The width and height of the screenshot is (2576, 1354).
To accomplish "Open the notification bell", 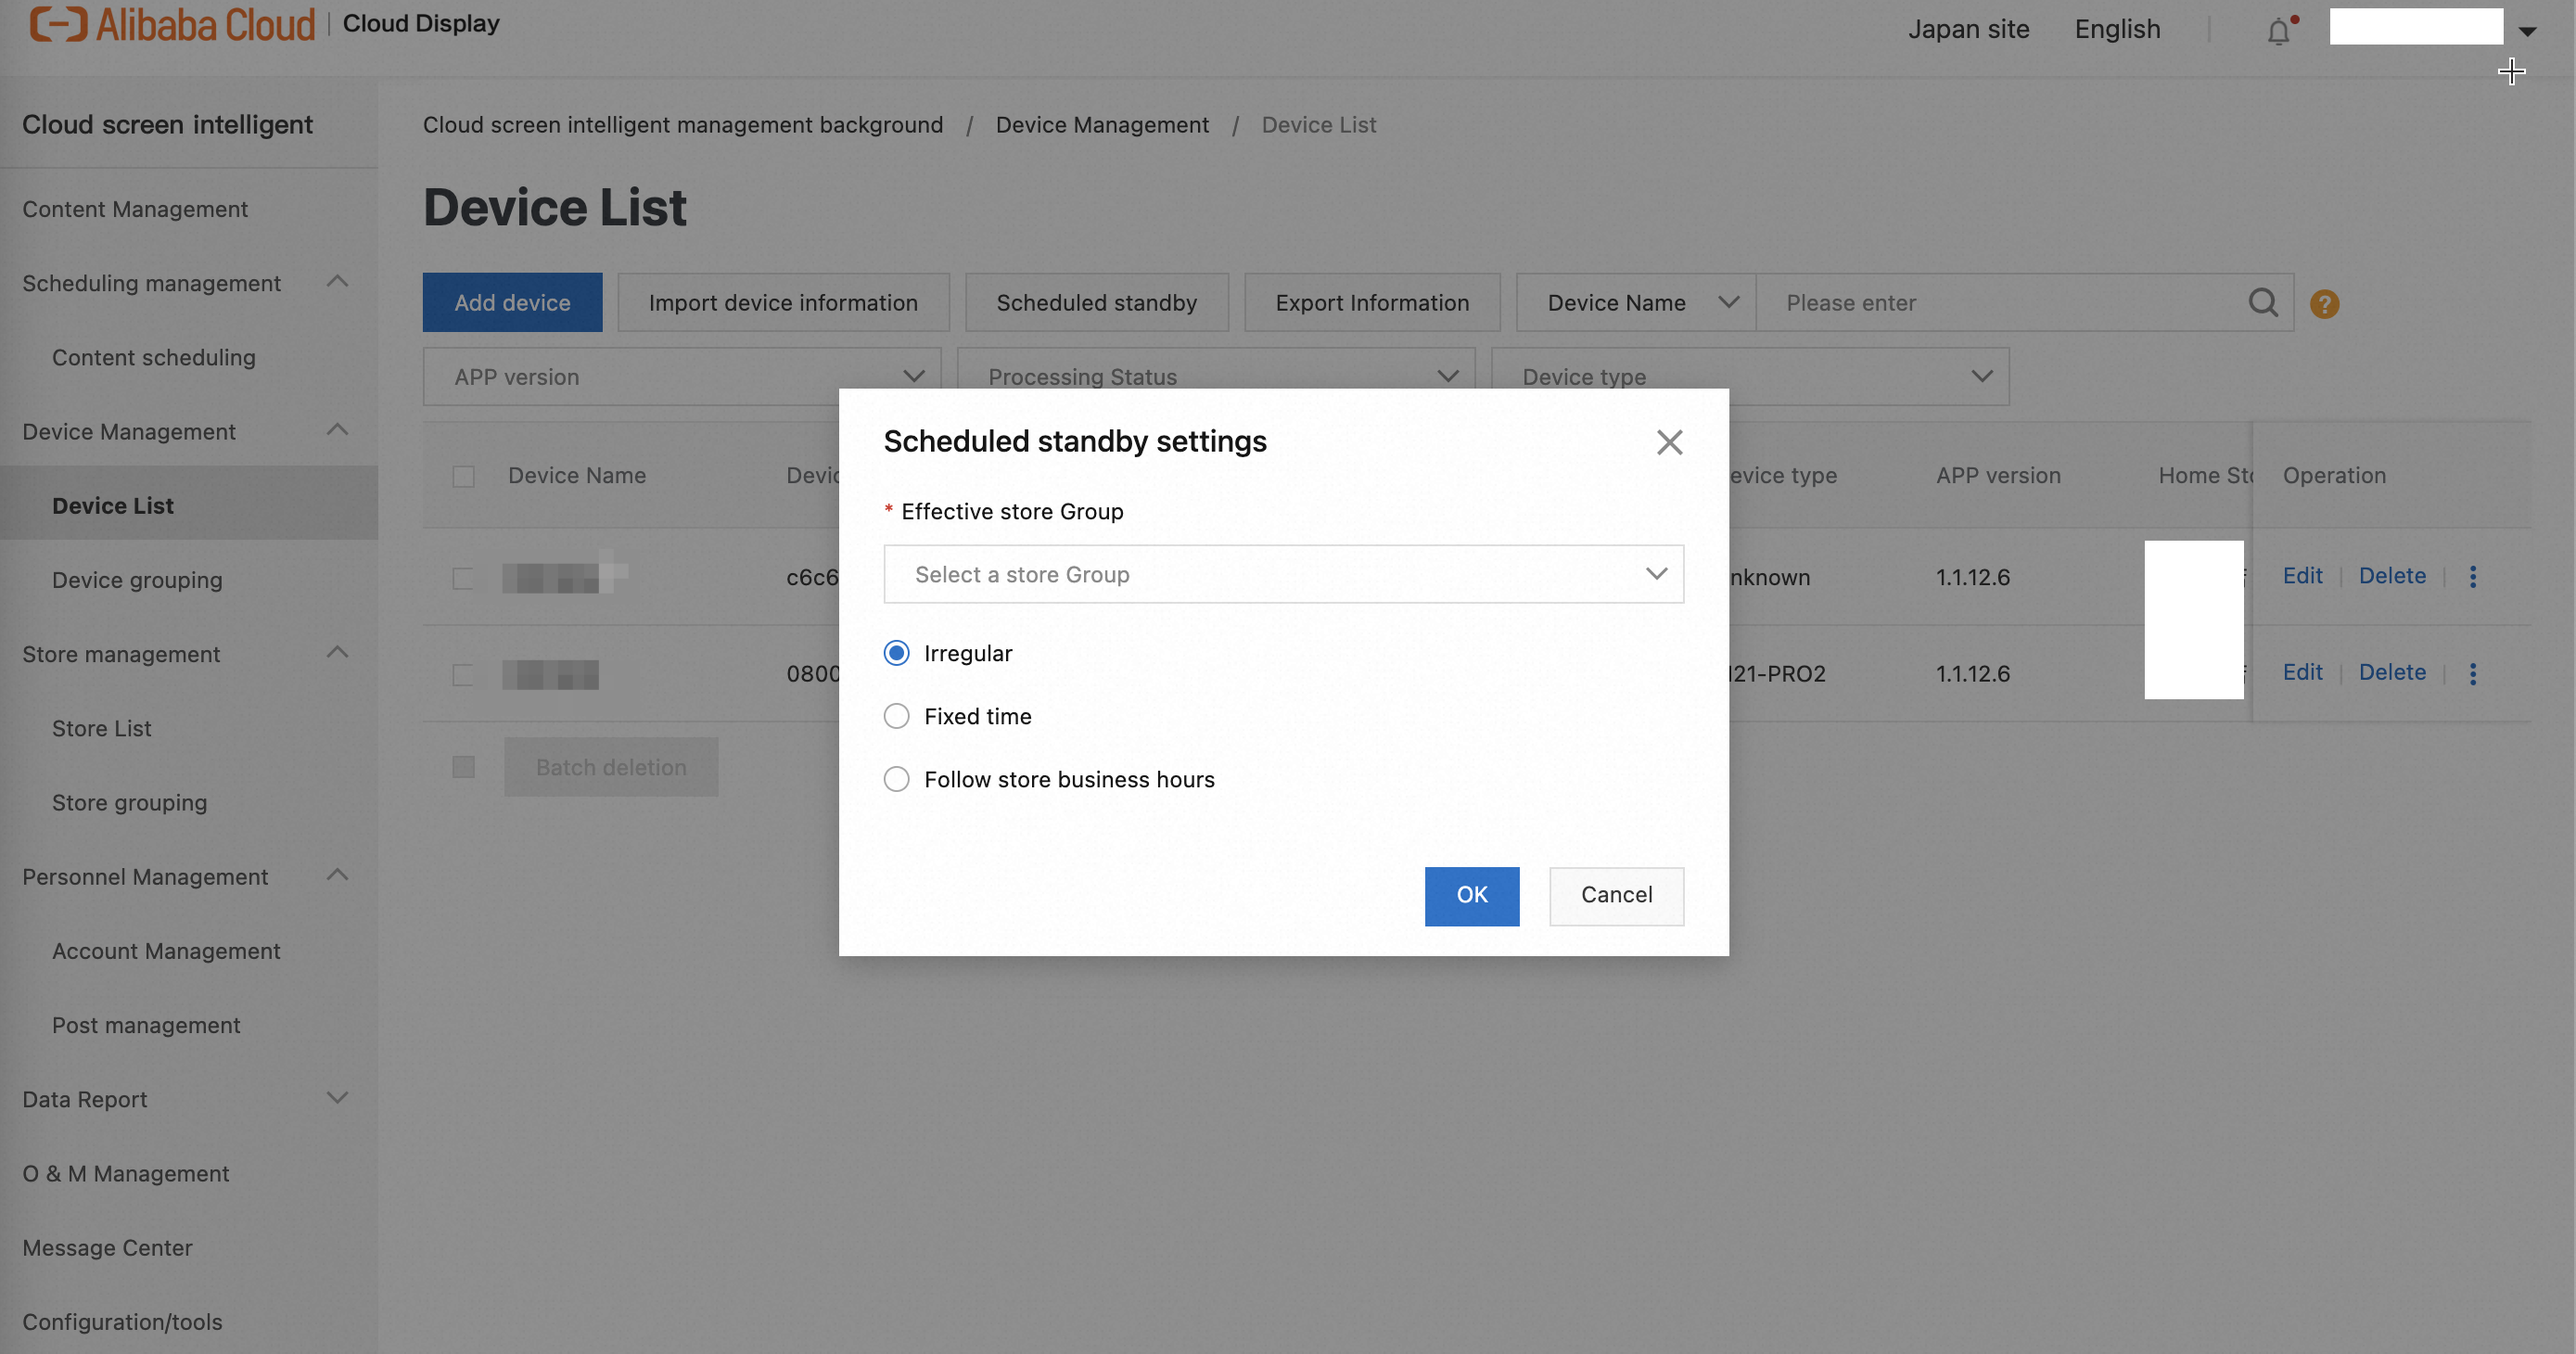I will [x=2279, y=31].
